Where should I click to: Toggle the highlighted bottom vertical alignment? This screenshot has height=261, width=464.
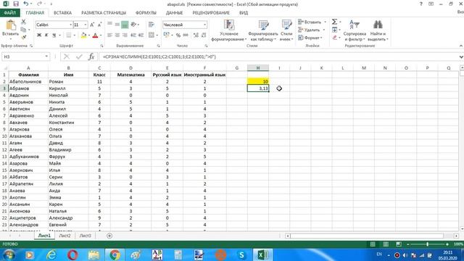point(125,25)
